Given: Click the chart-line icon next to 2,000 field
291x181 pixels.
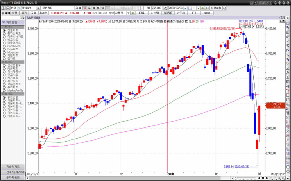Looking at the screenshot, I should (165, 8).
